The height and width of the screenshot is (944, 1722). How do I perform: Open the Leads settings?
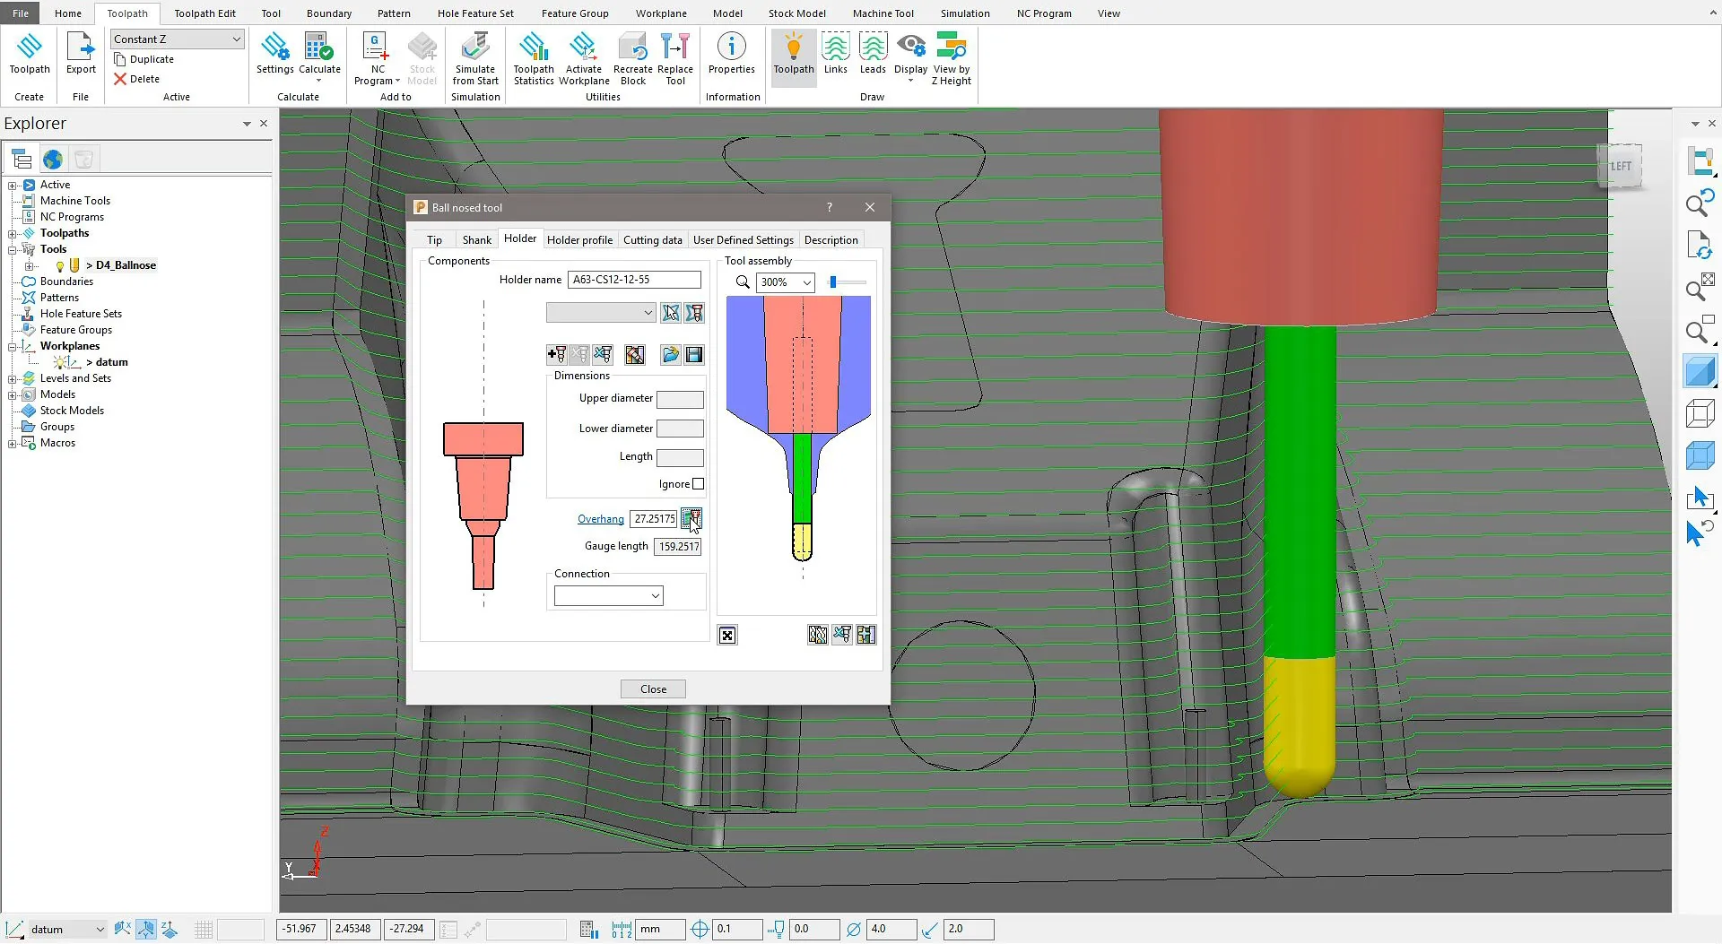[x=872, y=56]
